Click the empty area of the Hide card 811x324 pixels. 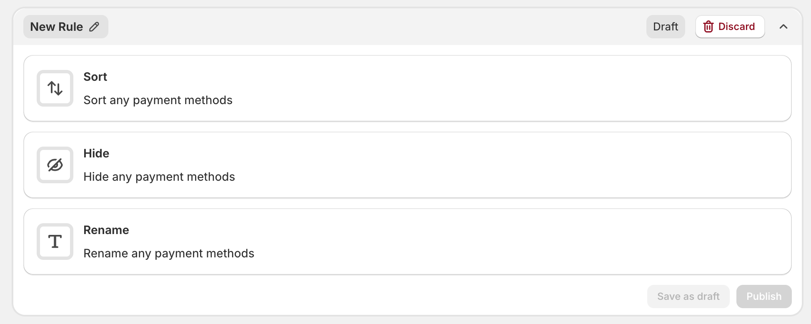tap(500, 165)
